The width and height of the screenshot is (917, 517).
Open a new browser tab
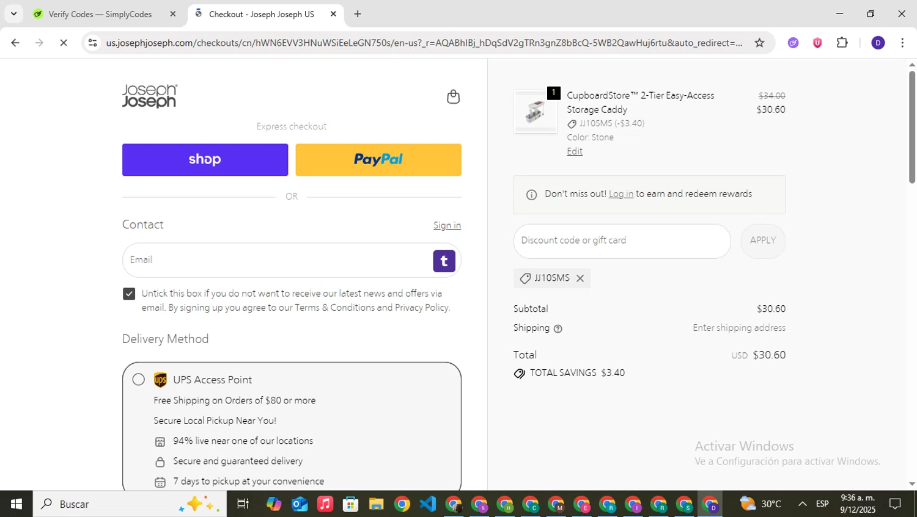(358, 13)
